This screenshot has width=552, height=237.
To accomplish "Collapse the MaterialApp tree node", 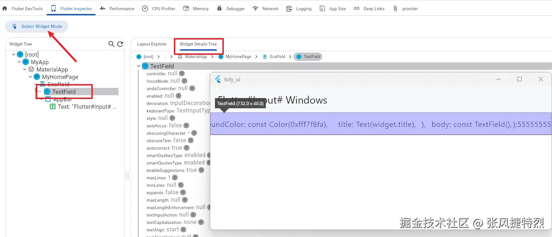I will point(25,70).
